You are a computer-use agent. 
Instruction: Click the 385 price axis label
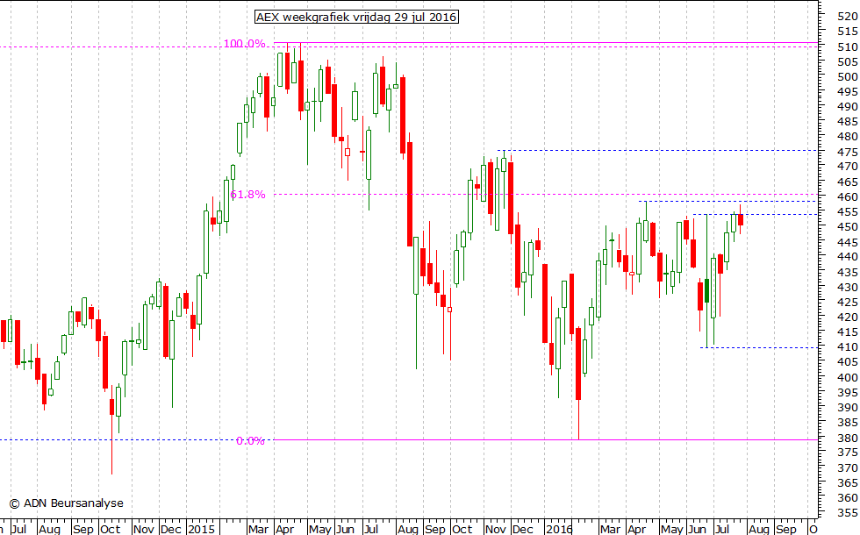[848, 422]
